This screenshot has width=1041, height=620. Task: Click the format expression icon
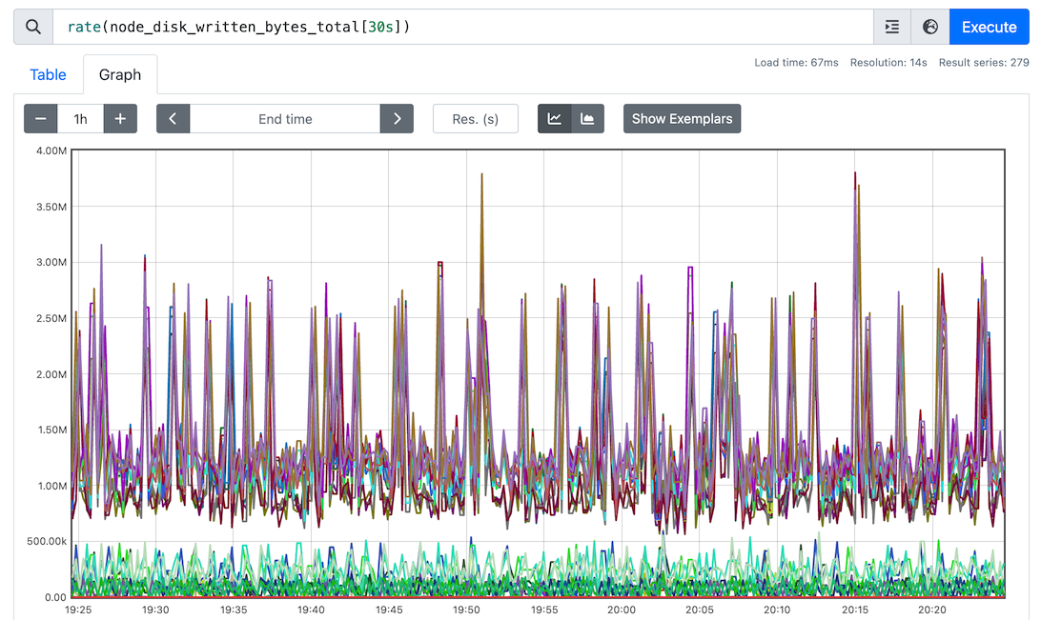892,27
